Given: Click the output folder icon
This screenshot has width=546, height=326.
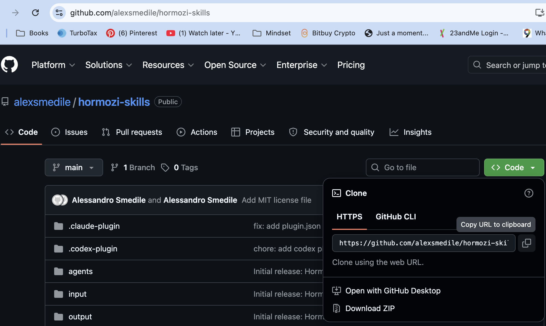Looking at the screenshot, I should point(59,317).
